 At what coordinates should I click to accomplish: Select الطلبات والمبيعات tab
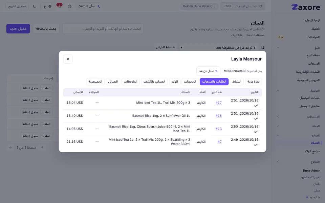(x=214, y=82)
